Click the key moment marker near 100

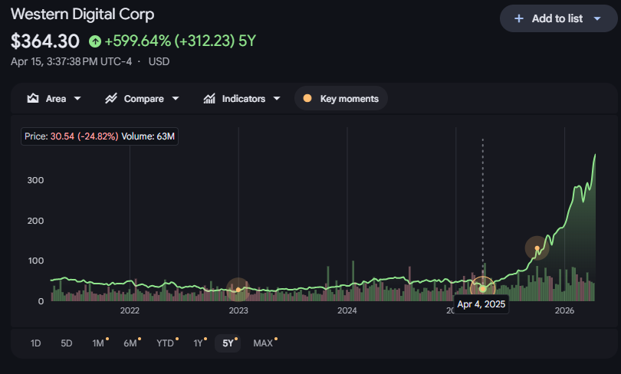tap(537, 248)
